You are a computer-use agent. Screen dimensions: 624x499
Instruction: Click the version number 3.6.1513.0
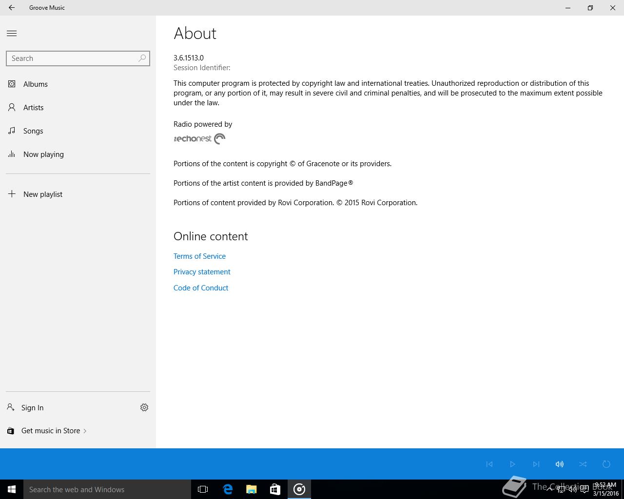point(189,58)
